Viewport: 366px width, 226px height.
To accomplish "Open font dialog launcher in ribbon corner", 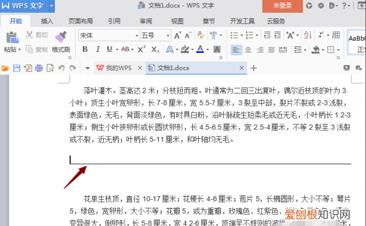I will [221, 57].
